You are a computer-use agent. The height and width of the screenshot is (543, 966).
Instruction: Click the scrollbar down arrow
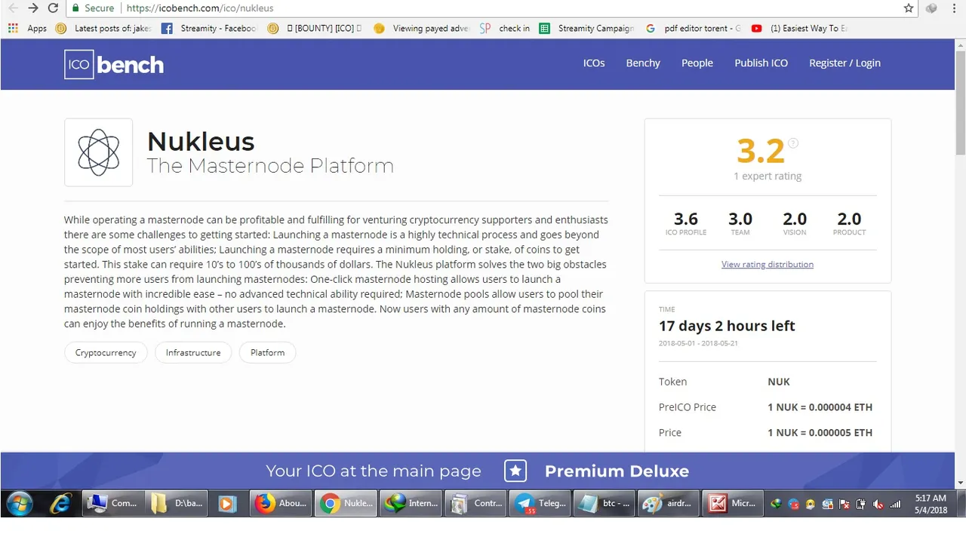click(960, 483)
